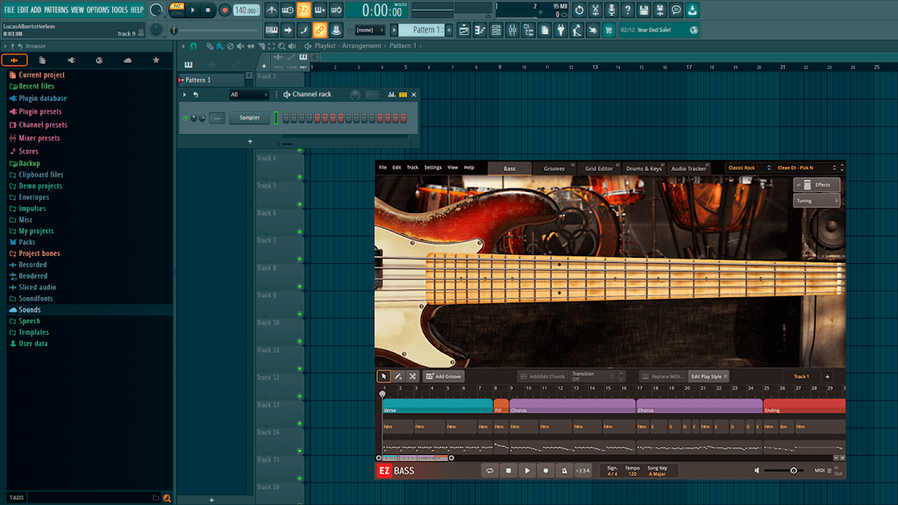Select the browser cloud tab
The image size is (898, 505).
pyautogui.click(x=127, y=60)
